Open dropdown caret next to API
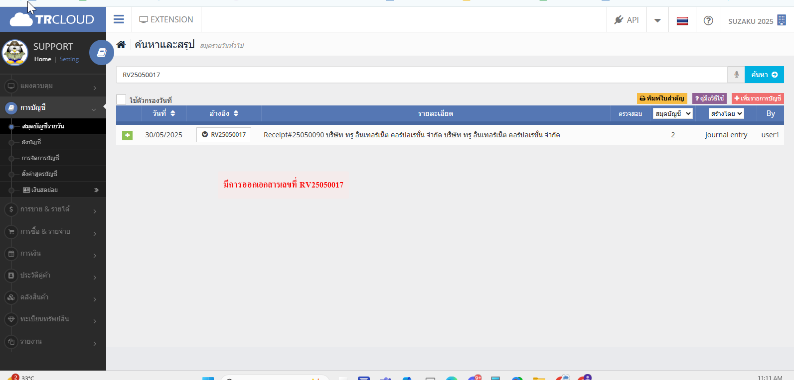The width and height of the screenshot is (794, 380). [657, 20]
